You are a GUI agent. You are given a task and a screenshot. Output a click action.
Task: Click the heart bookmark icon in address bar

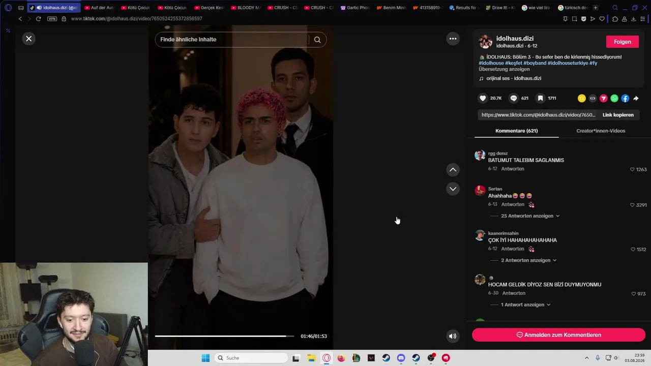(x=602, y=19)
